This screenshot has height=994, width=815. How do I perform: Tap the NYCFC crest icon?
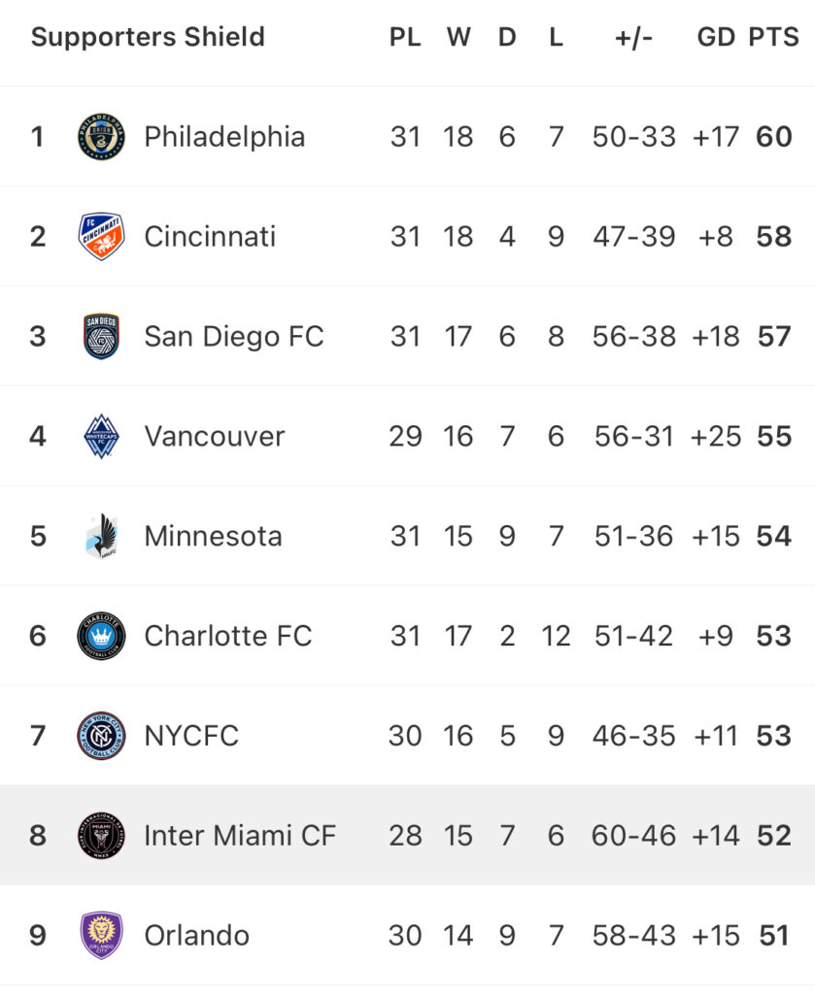(x=101, y=736)
